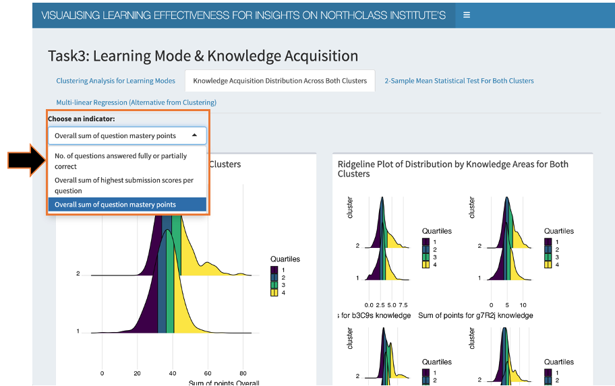Click the dropdown caret arrow in indicator box
The height and width of the screenshot is (386, 615).
point(195,135)
